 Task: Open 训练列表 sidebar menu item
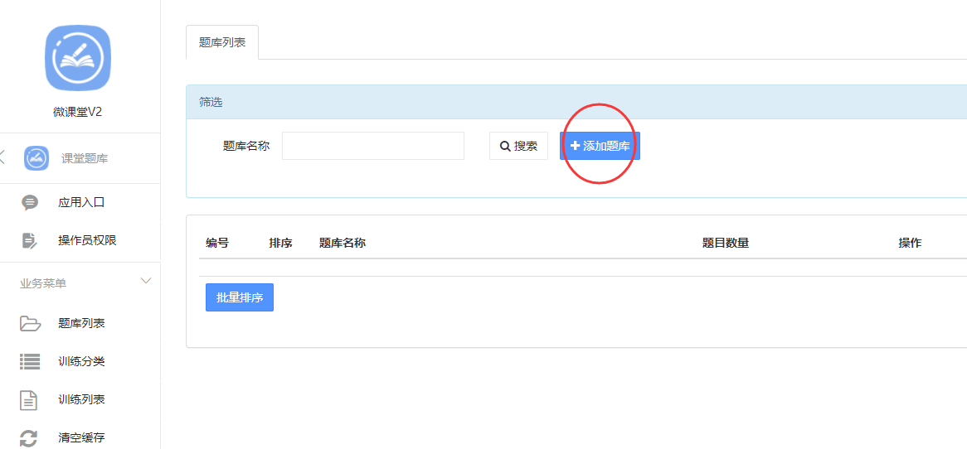(80, 400)
